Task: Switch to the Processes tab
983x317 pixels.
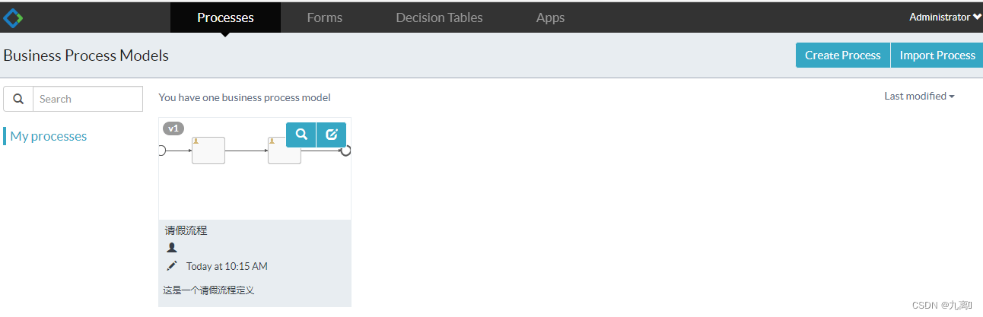Action: 225,17
